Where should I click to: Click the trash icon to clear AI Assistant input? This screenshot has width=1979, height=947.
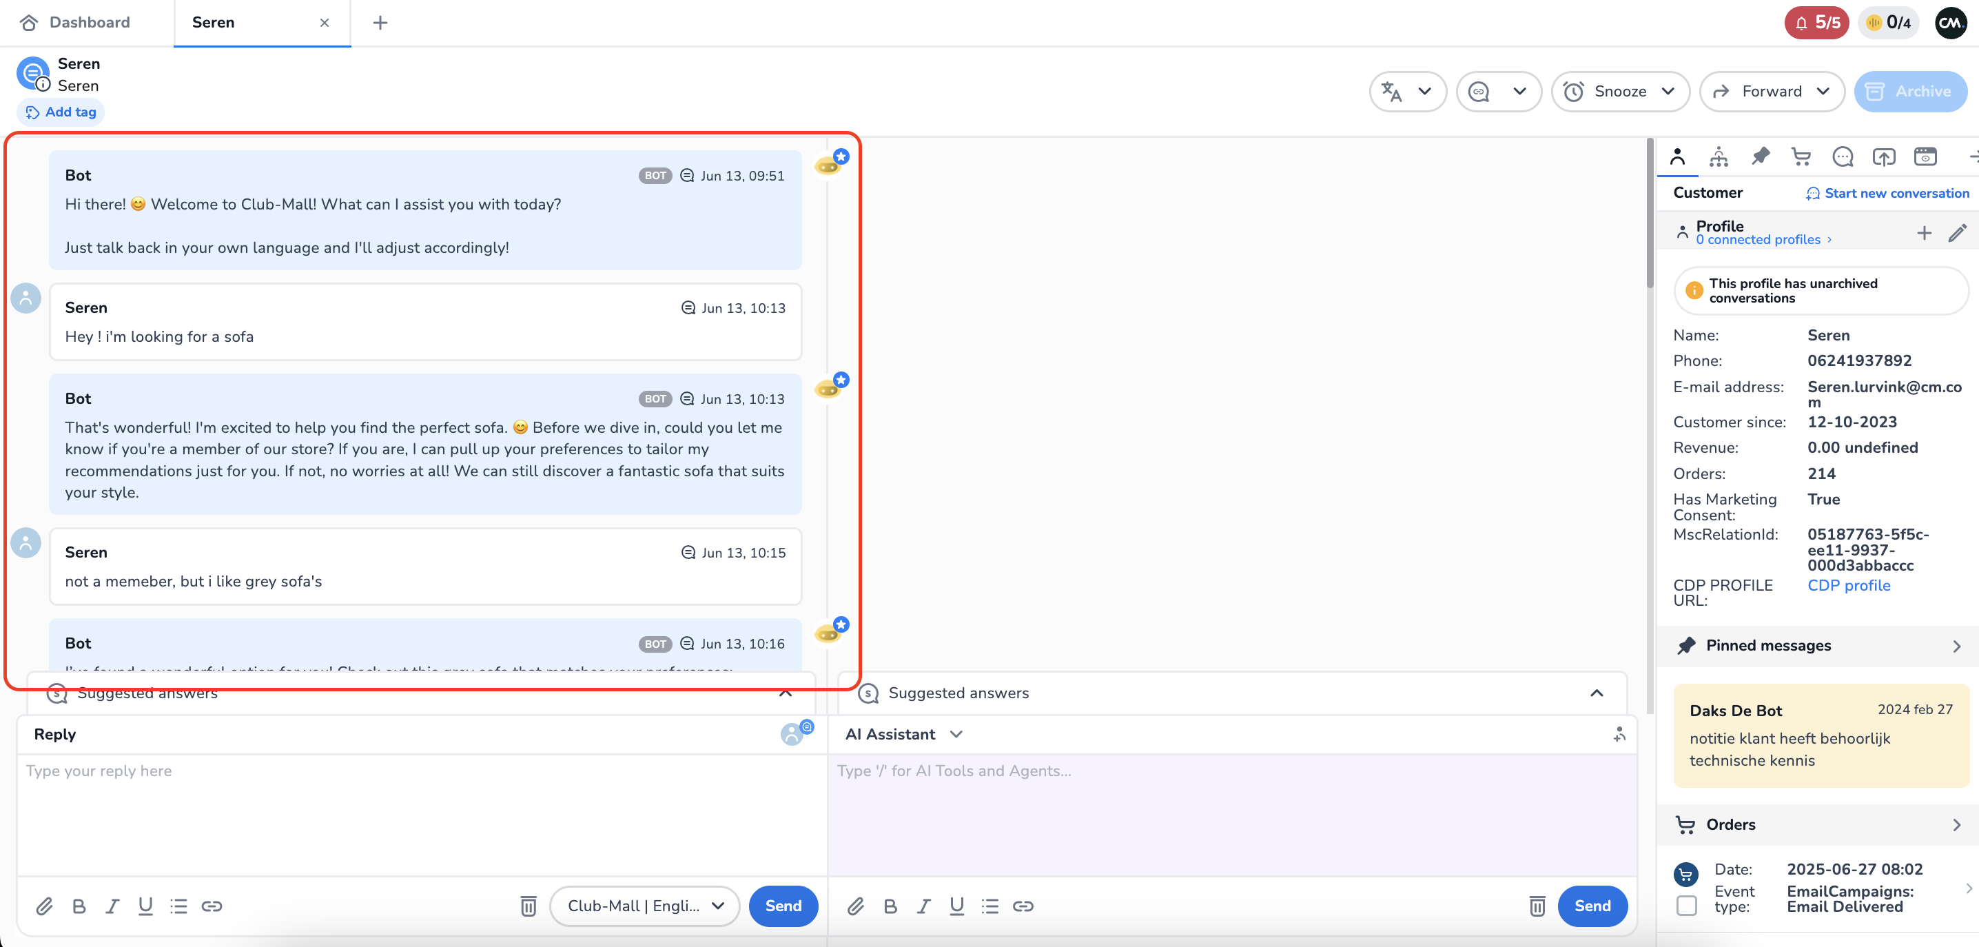tap(1537, 906)
